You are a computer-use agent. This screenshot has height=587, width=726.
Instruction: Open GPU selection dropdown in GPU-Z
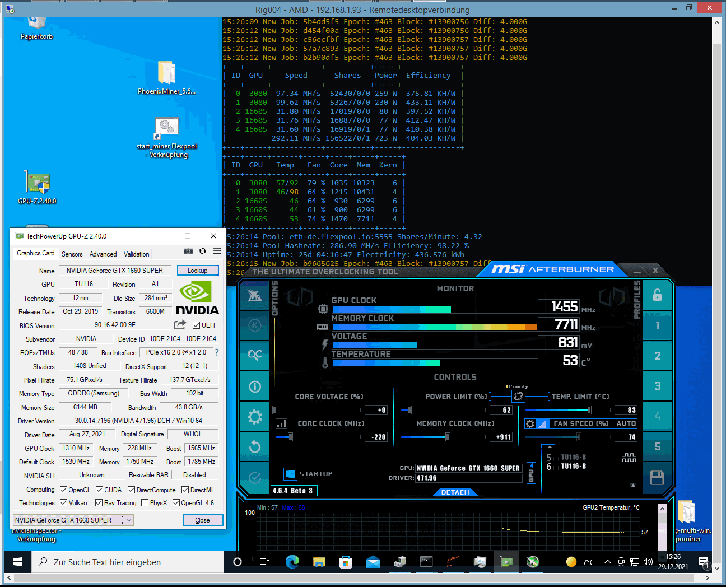tap(73, 520)
